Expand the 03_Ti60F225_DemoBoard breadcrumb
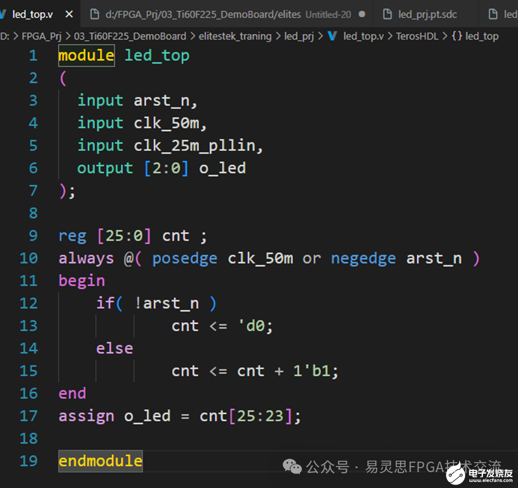518x488 pixels. [130, 36]
